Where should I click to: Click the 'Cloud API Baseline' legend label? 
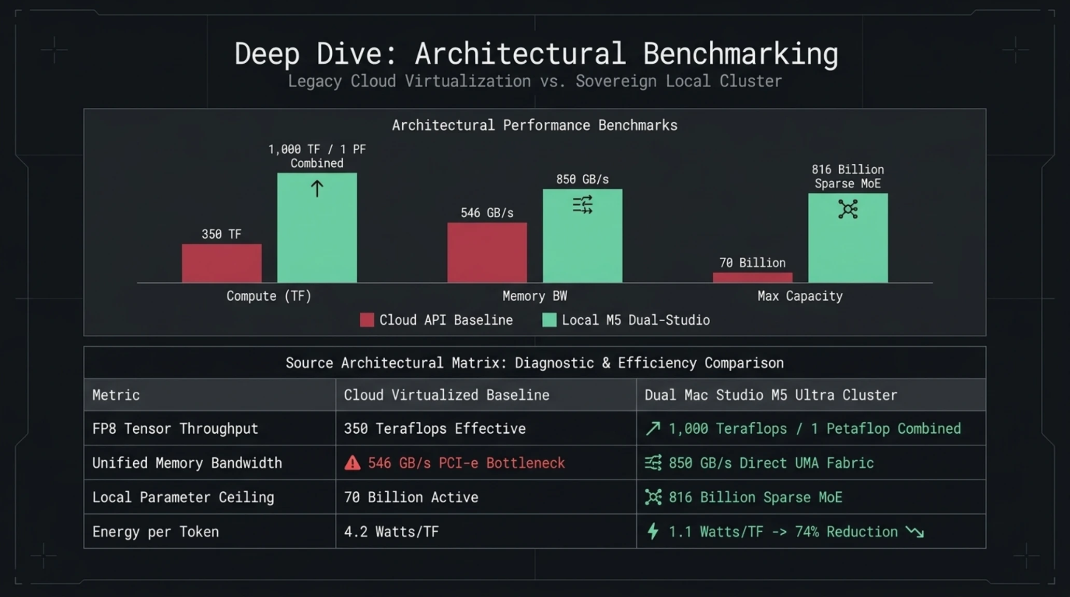(x=446, y=320)
